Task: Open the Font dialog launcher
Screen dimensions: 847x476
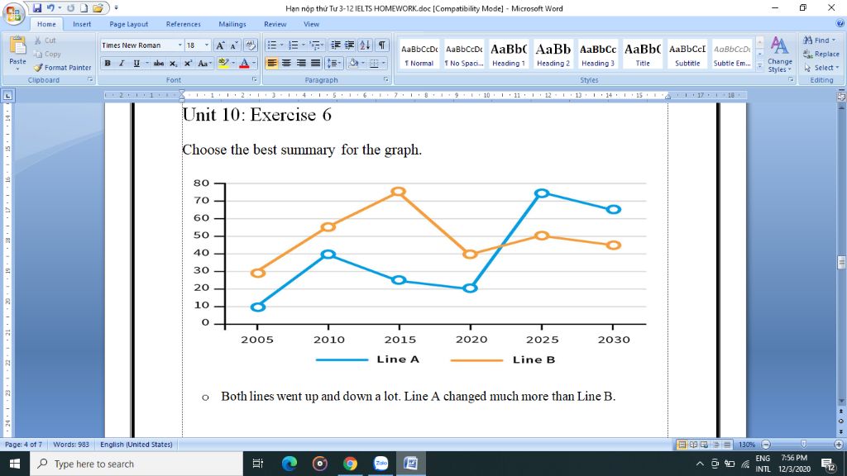Action: (x=255, y=80)
